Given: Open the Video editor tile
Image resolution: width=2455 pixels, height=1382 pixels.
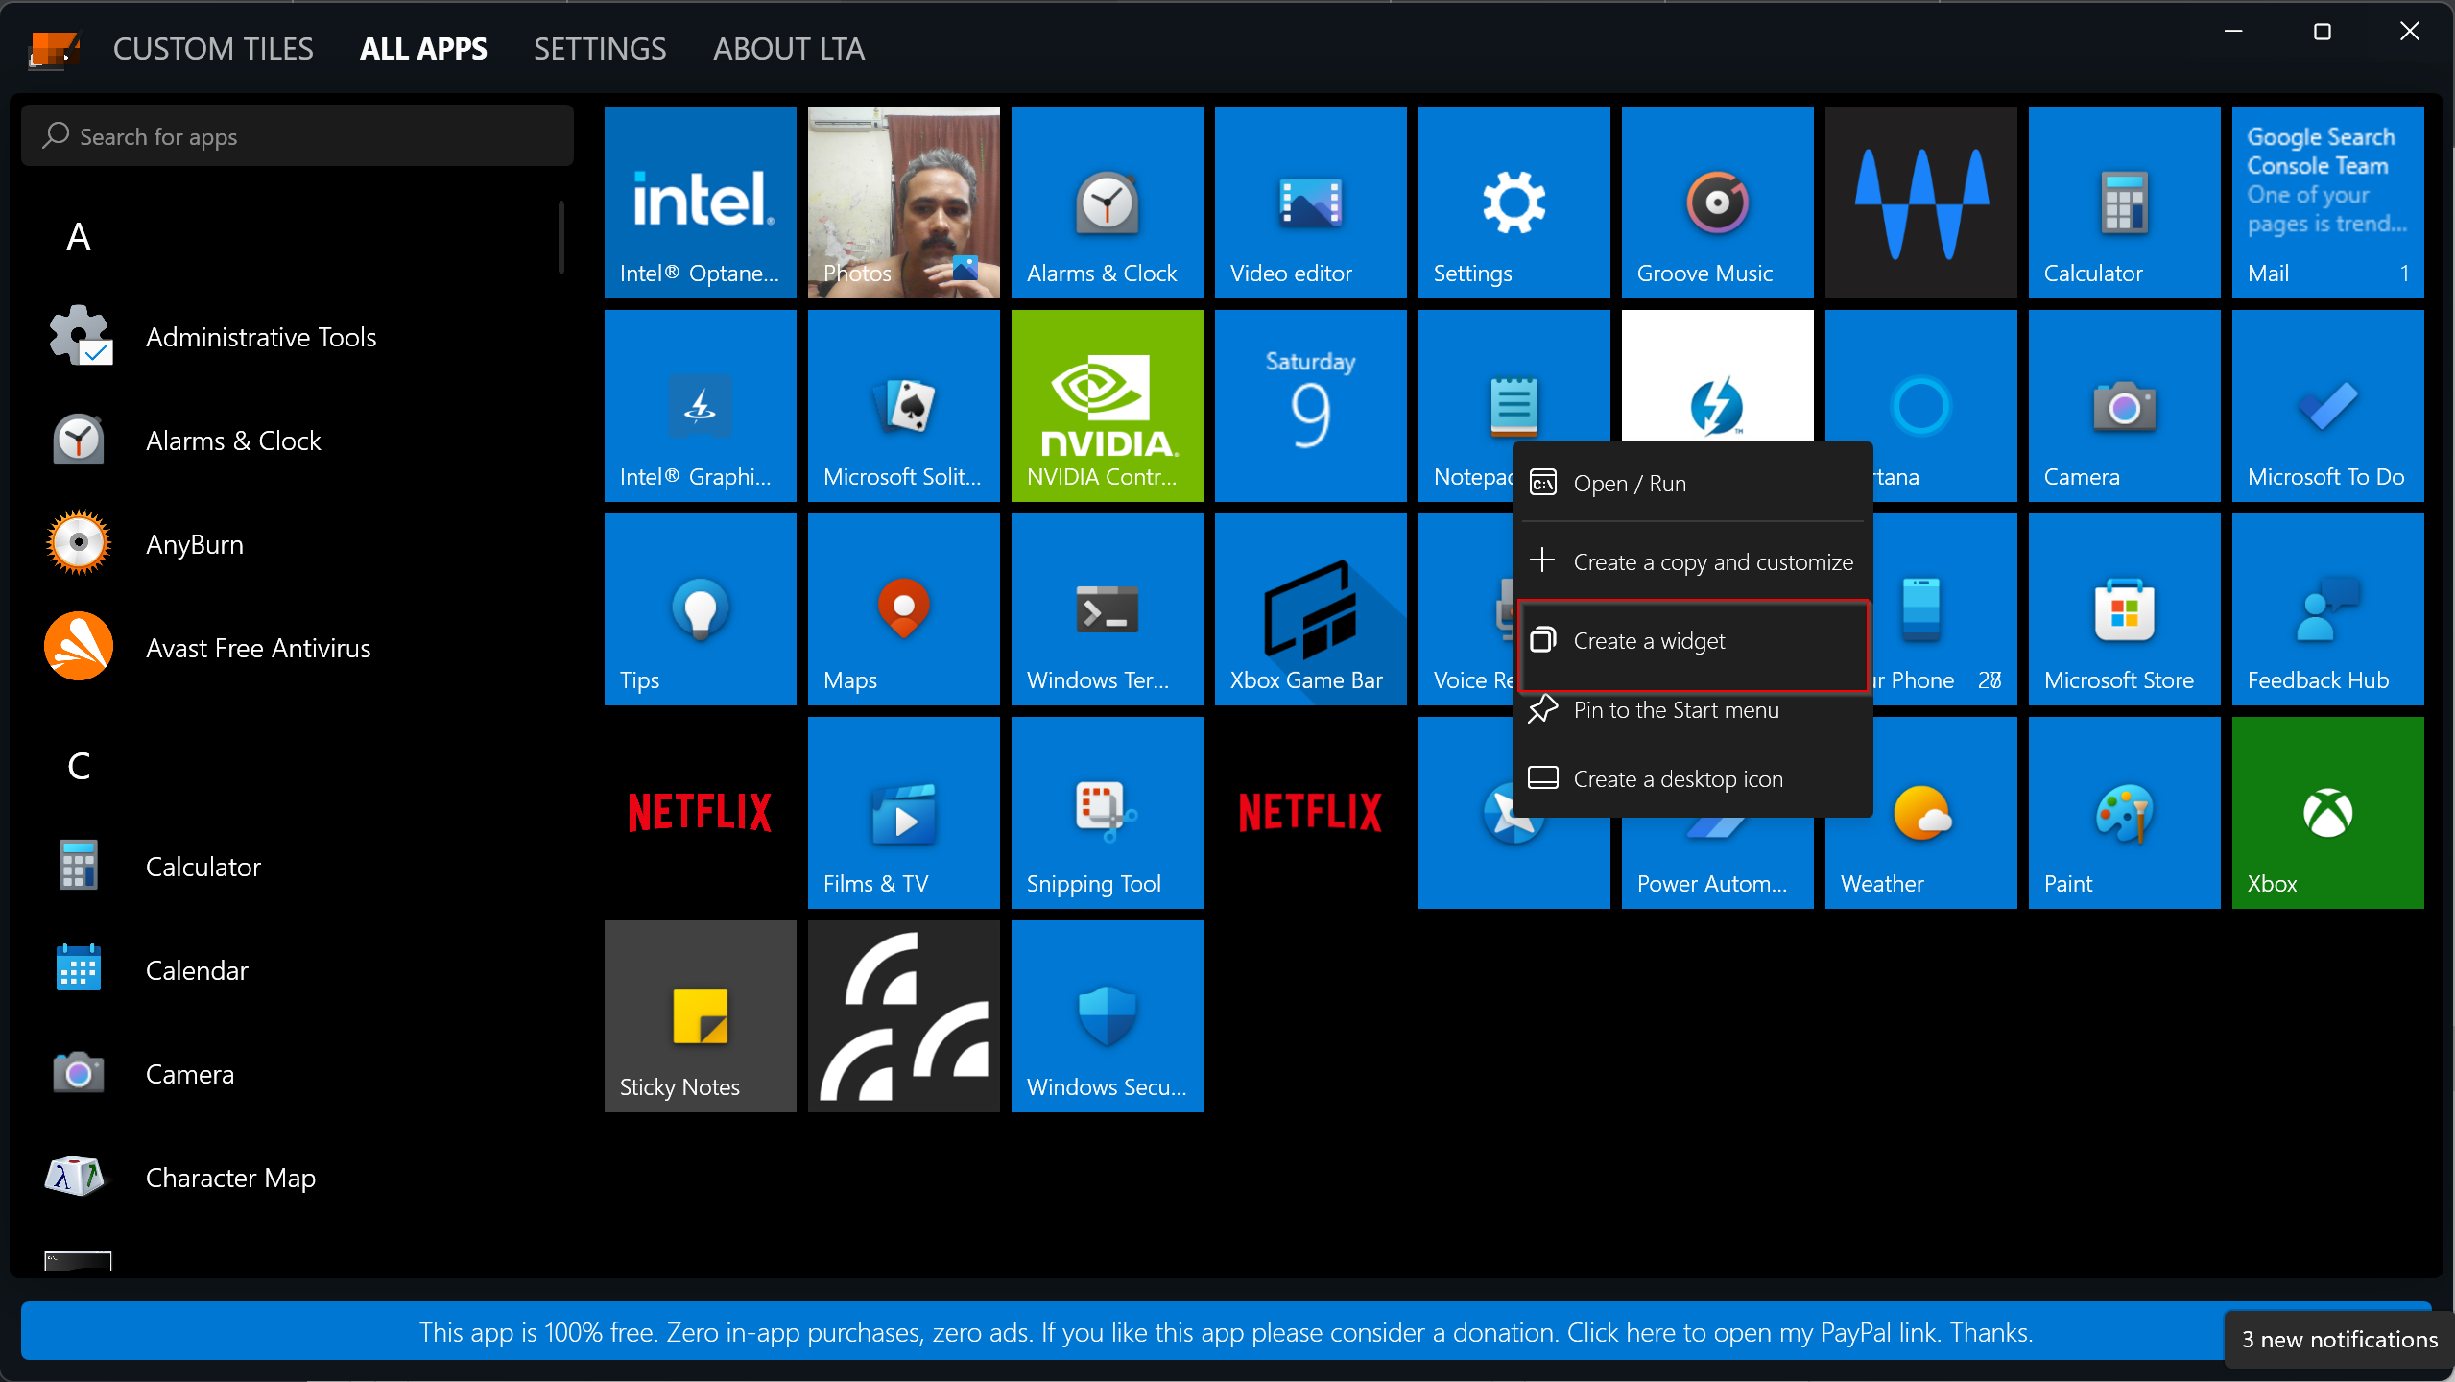Looking at the screenshot, I should click(x=1310, y=203).
